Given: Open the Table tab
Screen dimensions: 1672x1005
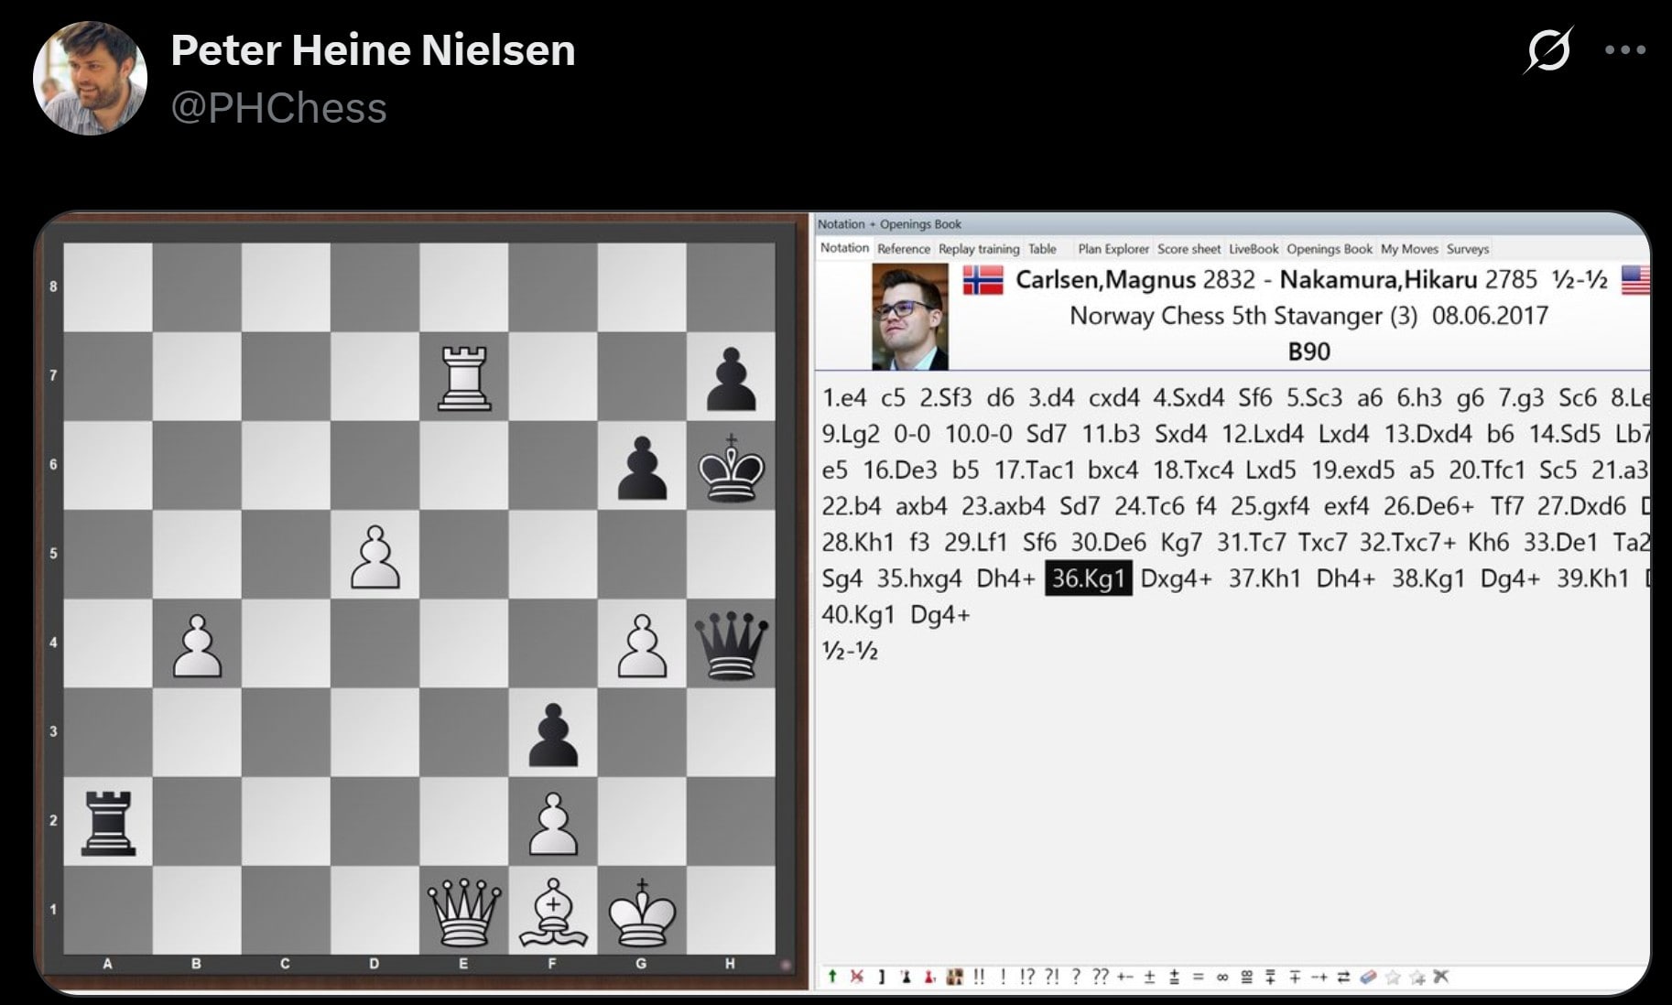Looking at the screenshot, I should coord(1042,249).
